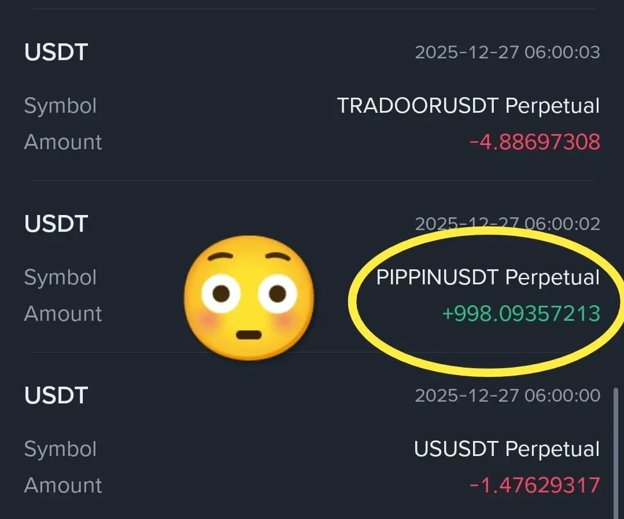624x519 pixels.
Task: Select the TRADOORUSDT Perpetual symbol text
Action: click(x=468, y=106)
